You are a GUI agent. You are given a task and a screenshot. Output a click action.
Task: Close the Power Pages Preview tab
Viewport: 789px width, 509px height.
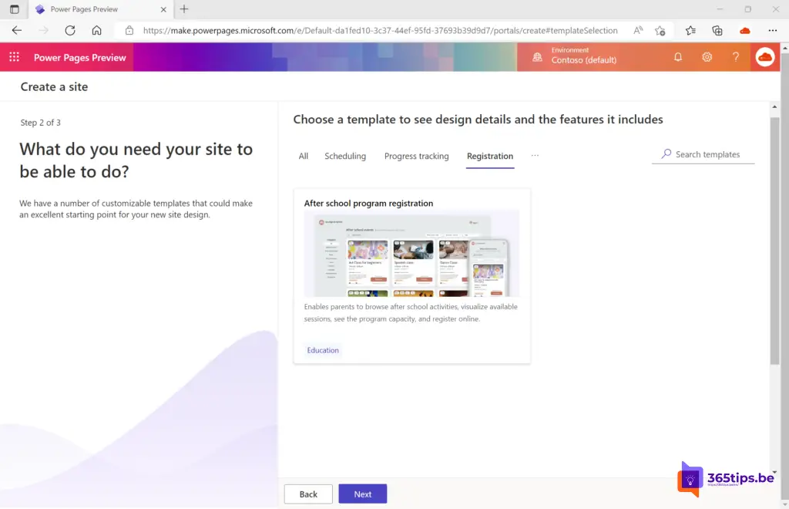pos(163,9)
